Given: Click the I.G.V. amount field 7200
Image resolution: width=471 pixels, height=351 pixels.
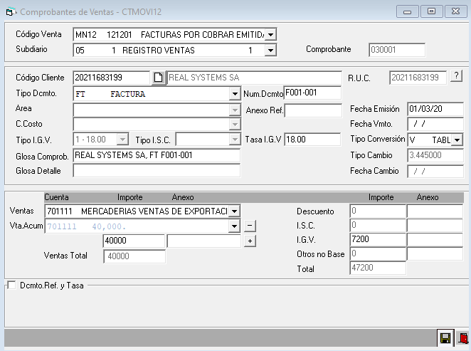Looking at the screenshot, I should [377, 240].
